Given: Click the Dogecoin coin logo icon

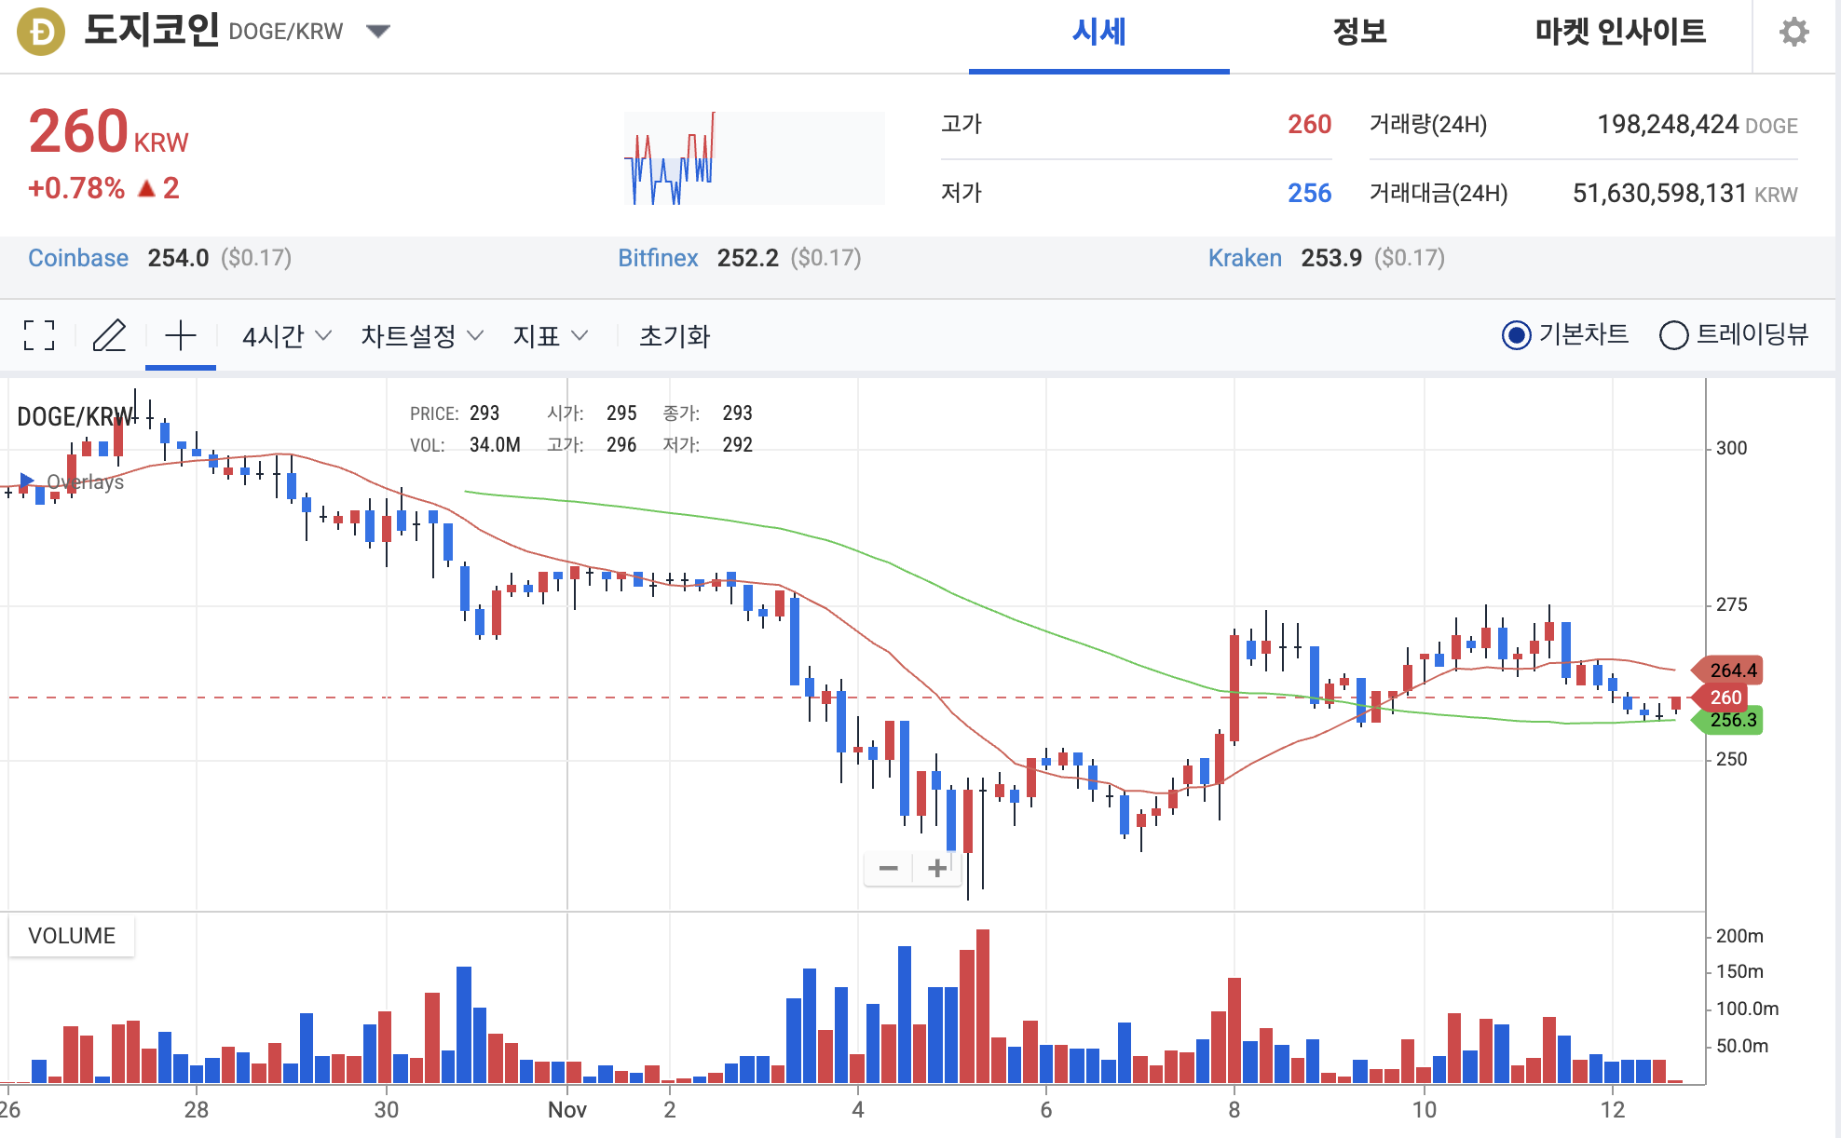Looking at the screenshot, I should coord(41,32).
